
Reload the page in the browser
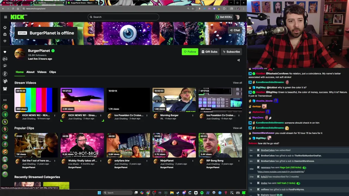tap(13, 8)
